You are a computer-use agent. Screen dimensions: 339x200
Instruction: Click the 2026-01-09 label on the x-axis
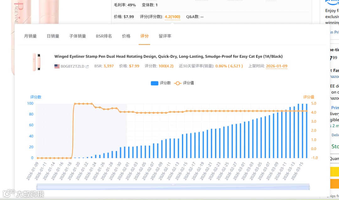click(32, 171)
